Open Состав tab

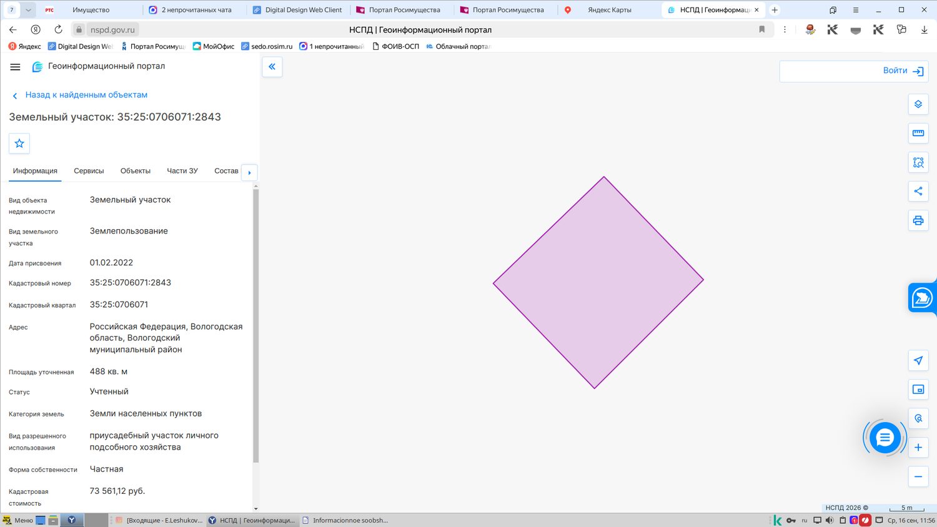click(x=226, y=171)
